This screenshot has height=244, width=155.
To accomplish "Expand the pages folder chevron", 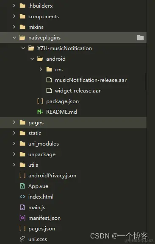I will [x=14, y=123].
